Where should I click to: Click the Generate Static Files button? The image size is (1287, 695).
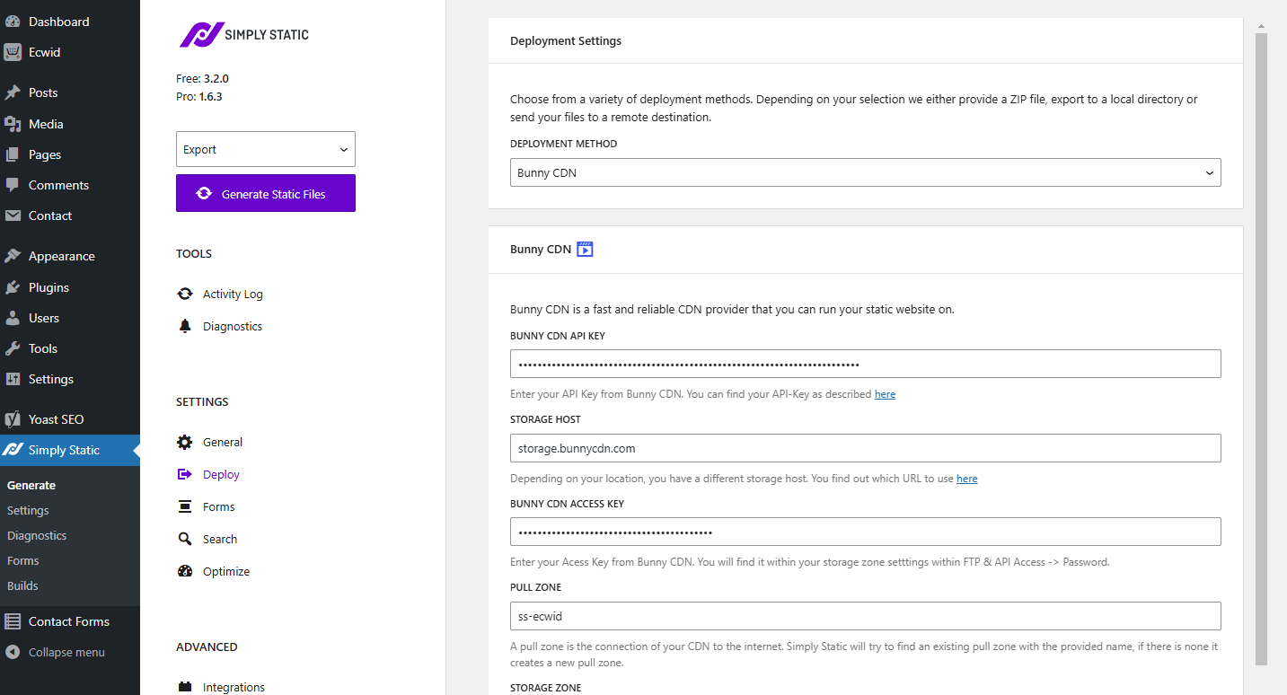point(265,192)
